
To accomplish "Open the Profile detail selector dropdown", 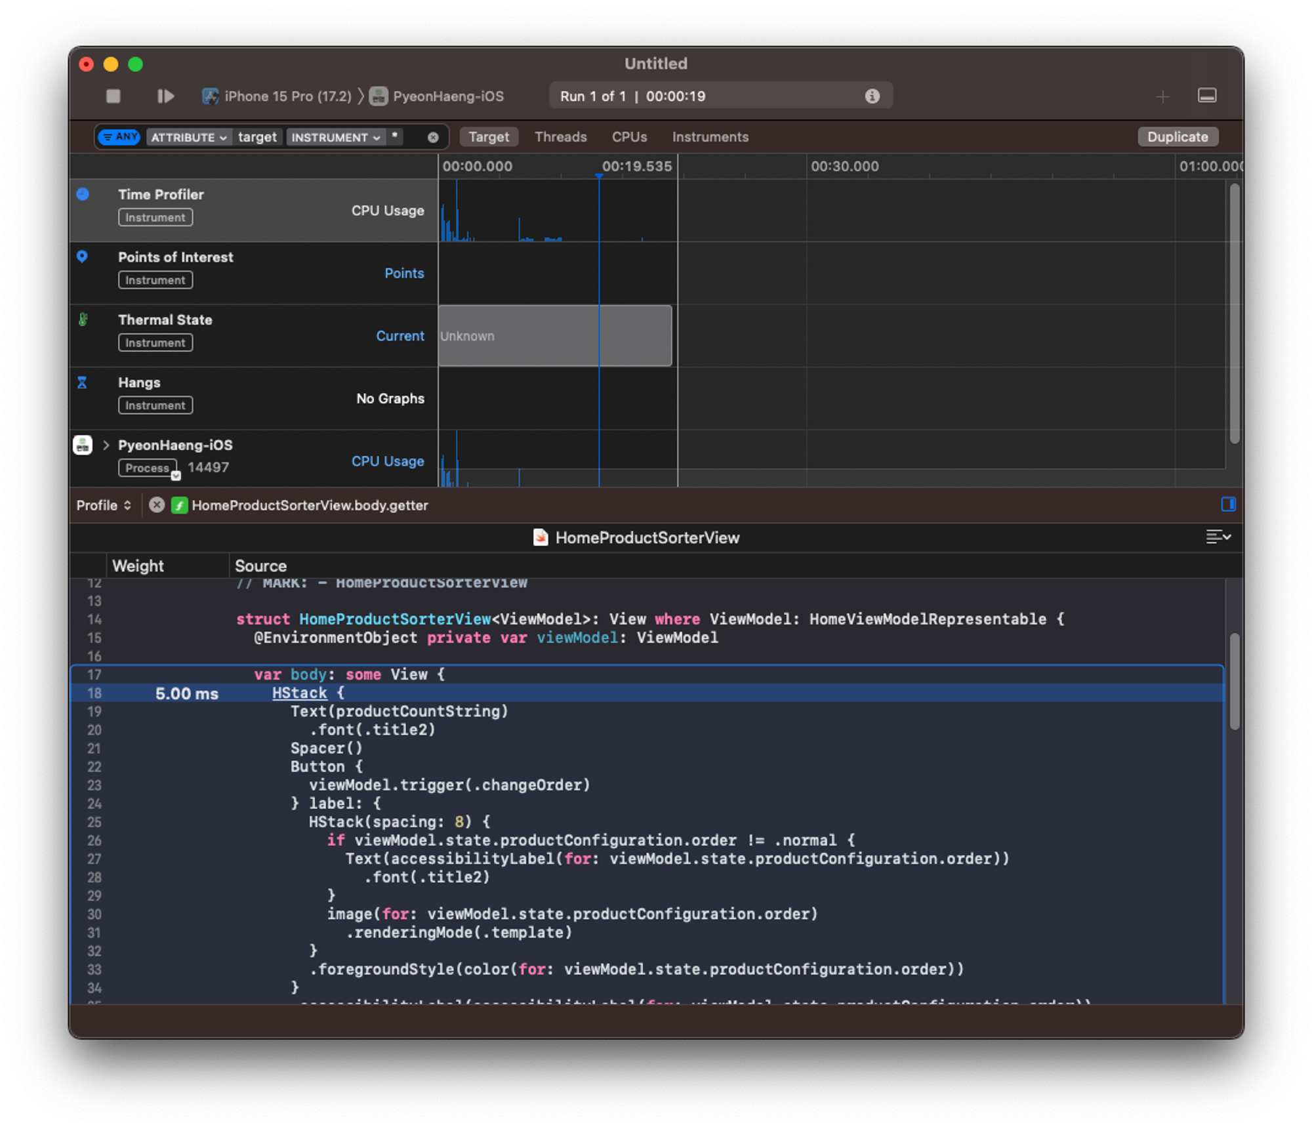I will pos(104,505).
